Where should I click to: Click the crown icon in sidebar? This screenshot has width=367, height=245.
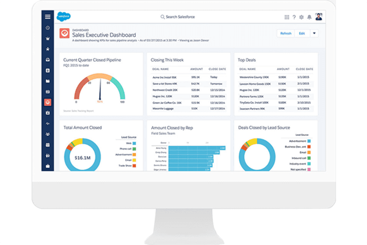click(48, 38)
